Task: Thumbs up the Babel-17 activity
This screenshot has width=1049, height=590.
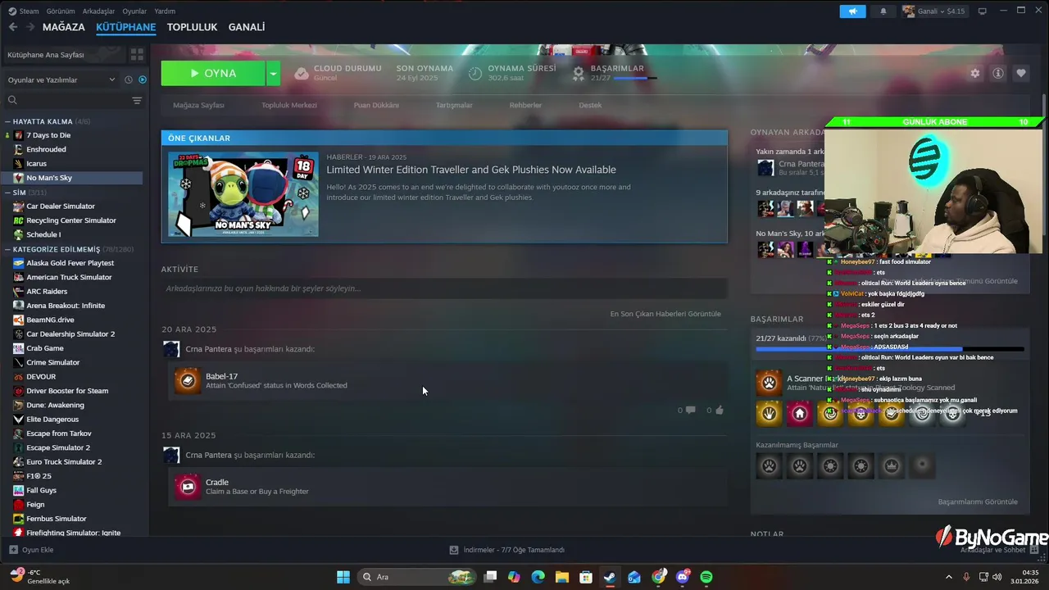Action: [x=720, y=410]
